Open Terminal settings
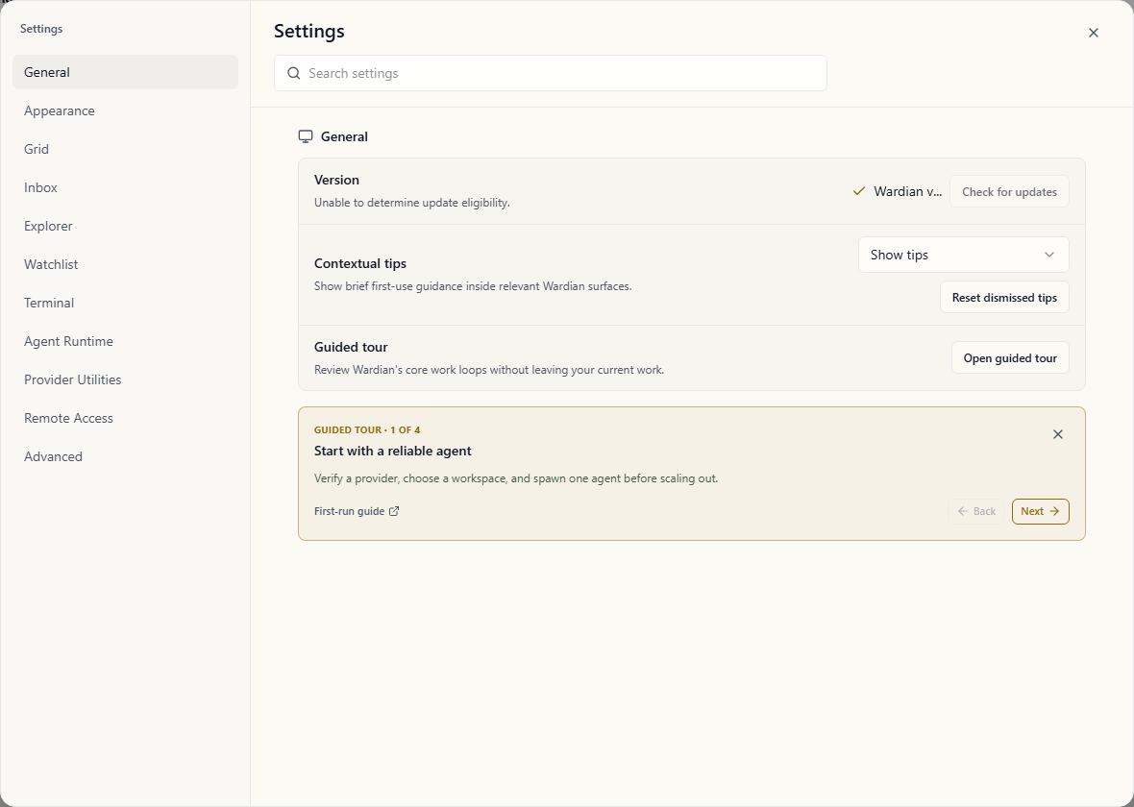Screen dimensions: 1134x807 pos(125,303)
